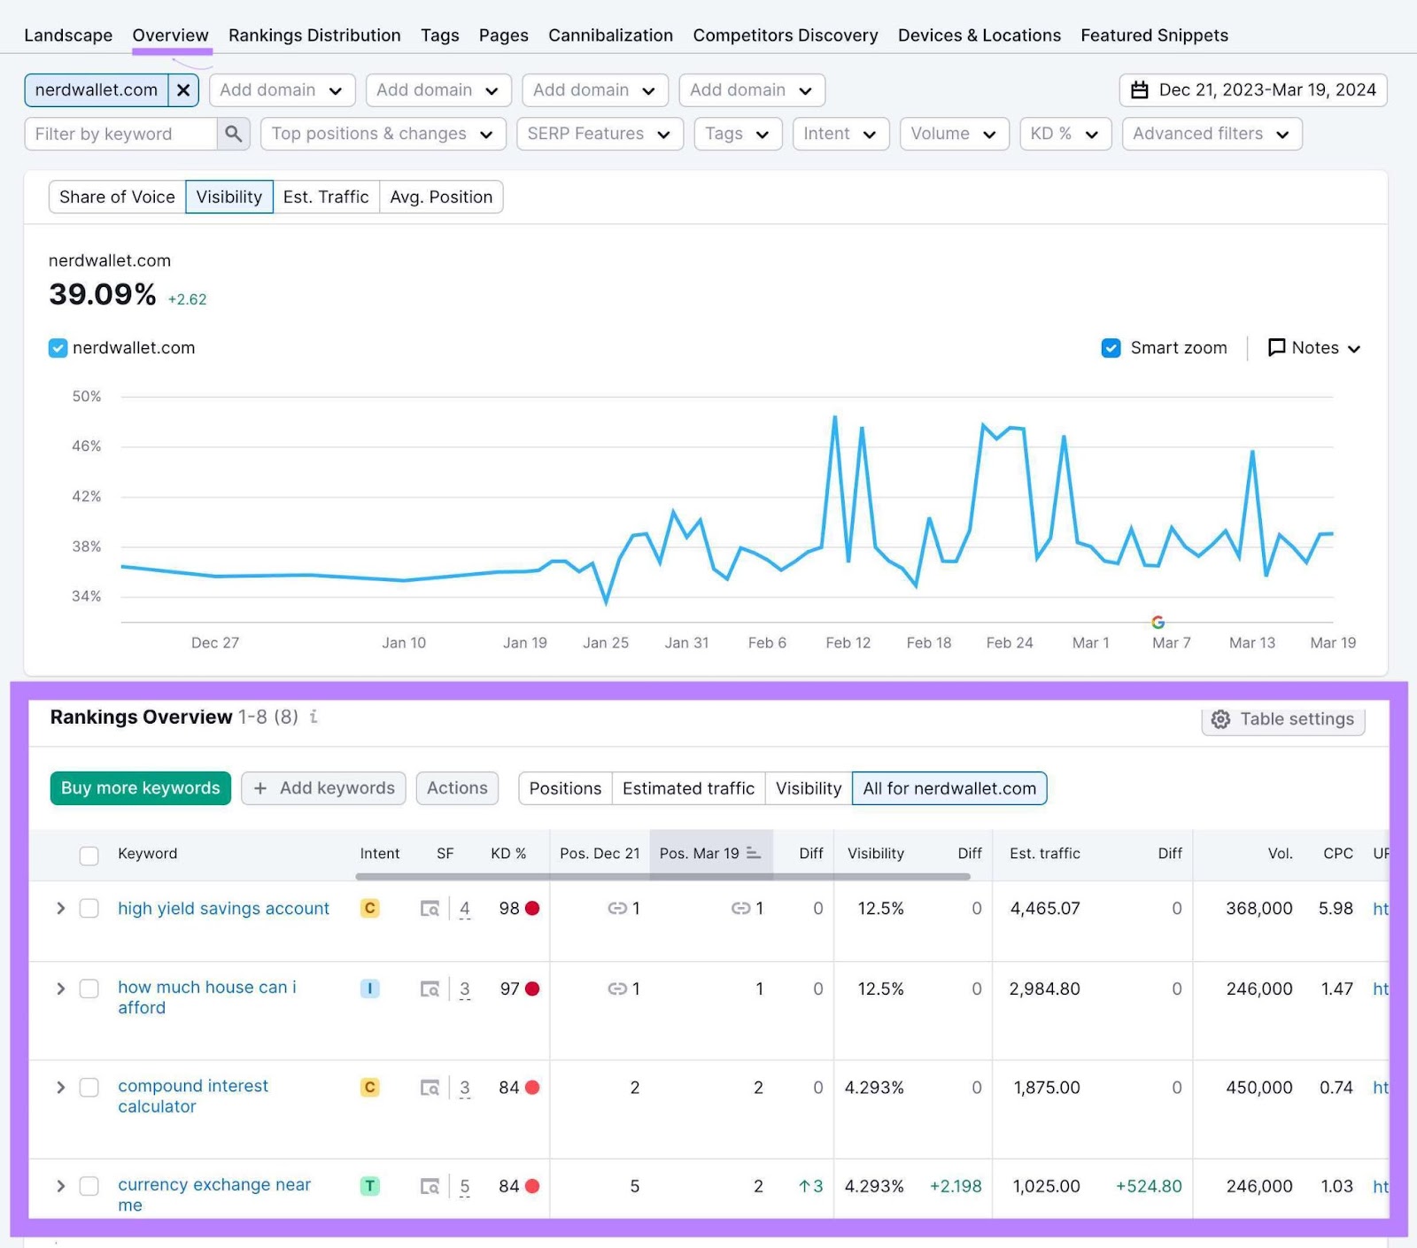This screenshot has height=1248, width=1417.
Task: Click info icon beside Rankings Overview
Action: coord(314,717)
